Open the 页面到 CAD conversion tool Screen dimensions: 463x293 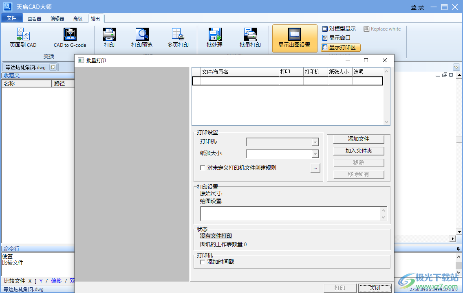point(23,37)
